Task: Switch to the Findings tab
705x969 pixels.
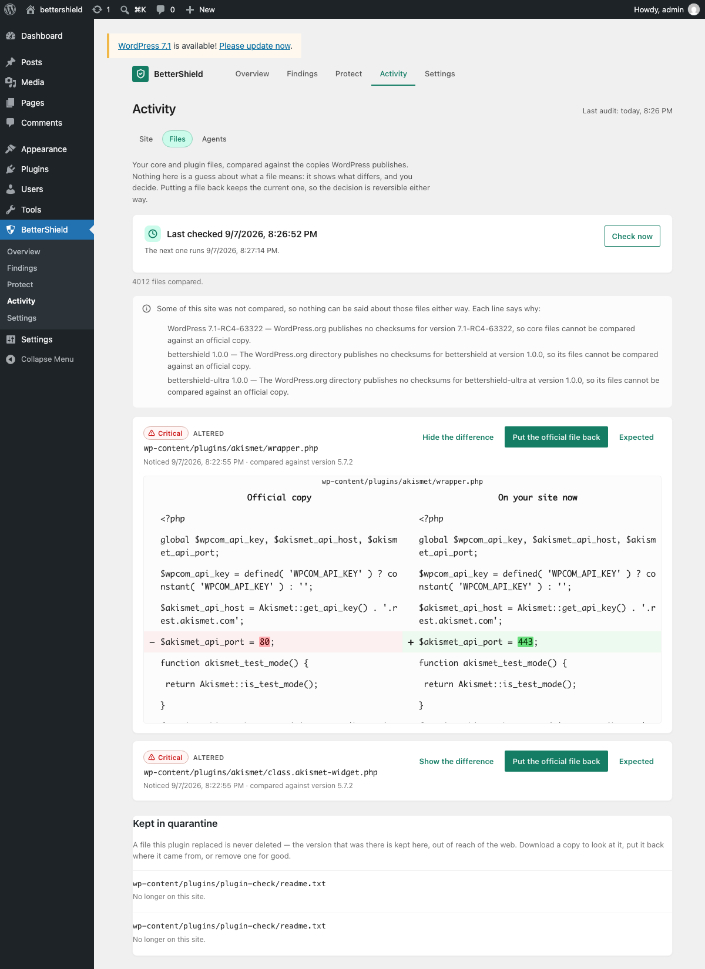Action: pyautogui.click(x=302, y=74)
